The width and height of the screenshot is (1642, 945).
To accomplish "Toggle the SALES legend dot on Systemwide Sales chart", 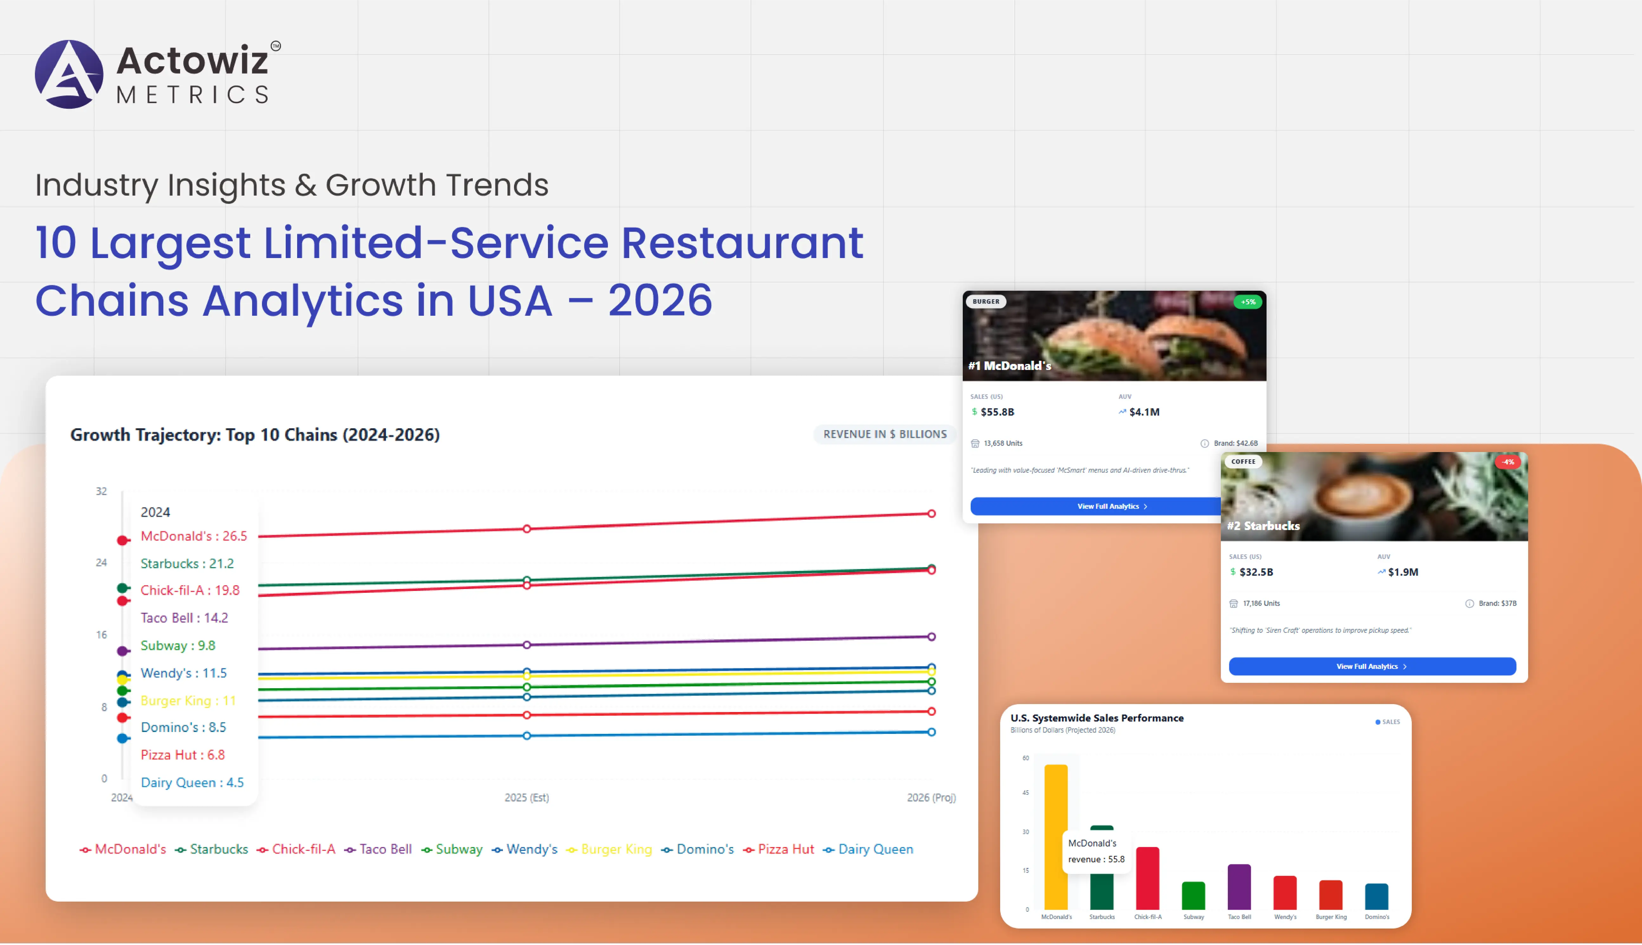I will (1378, 722).
